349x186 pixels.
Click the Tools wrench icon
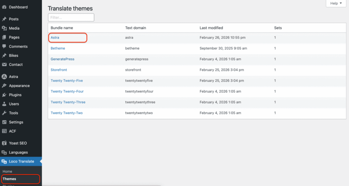4,113
